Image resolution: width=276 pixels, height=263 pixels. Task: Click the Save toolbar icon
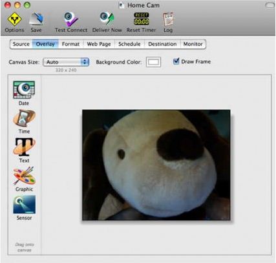(36, 19)
